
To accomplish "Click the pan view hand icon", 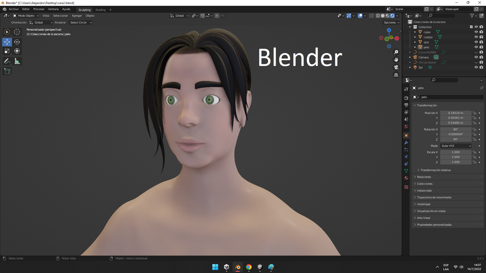I will tap(396, 60).
